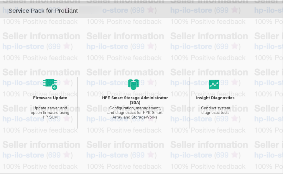
Task: Click the Service Pack for ProLiant title bar
Action: pyautogui.click(x=43, y=11)
